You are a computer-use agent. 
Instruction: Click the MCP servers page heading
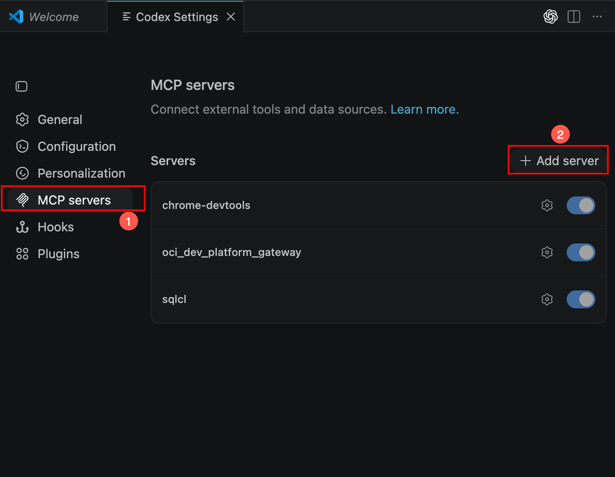(193, 85)
